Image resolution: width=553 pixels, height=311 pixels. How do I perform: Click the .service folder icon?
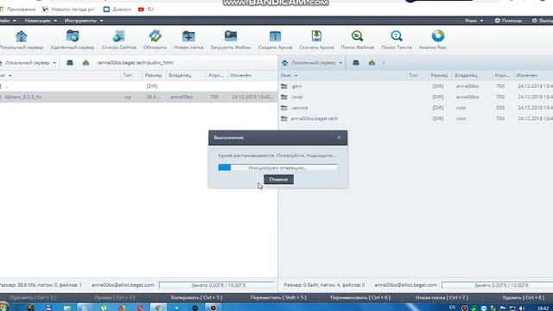284,108
